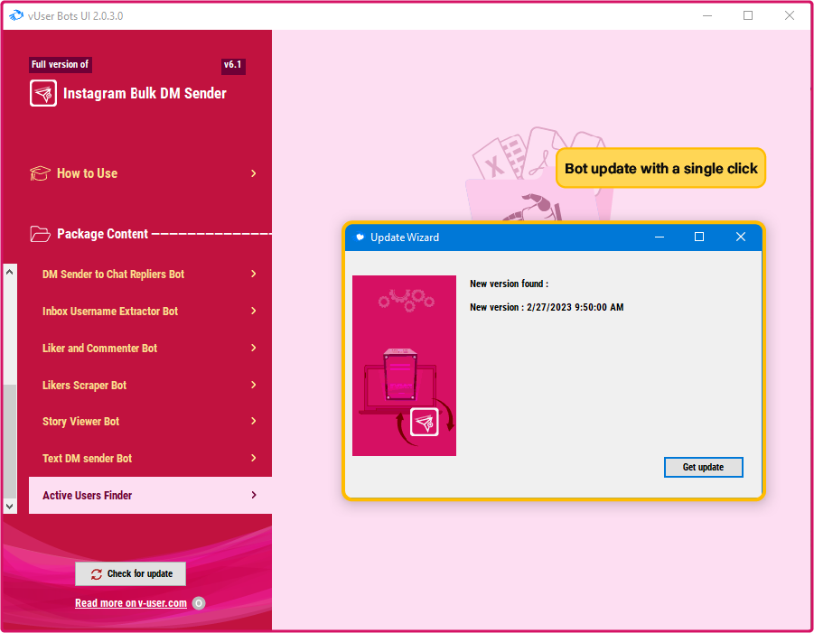Click the Update Wizard title bar icon
The height and width of the screenshot is (633, 814).
point(360,237)
